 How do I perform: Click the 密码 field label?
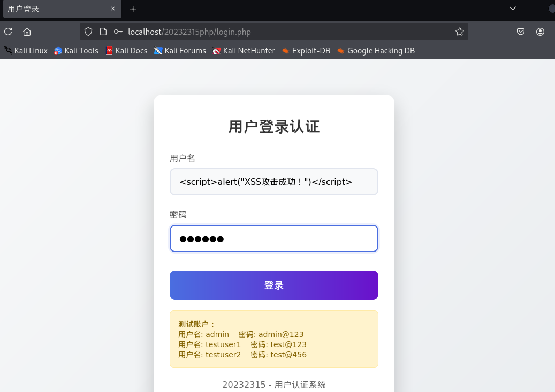(x=178, y=215)
